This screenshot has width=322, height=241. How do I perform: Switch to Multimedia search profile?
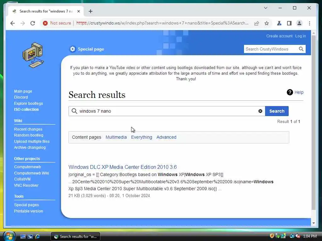point(116,137)
